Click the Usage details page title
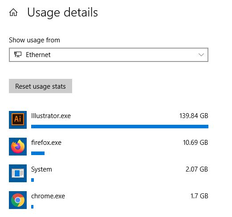232x217 pixels. [62, 13]
